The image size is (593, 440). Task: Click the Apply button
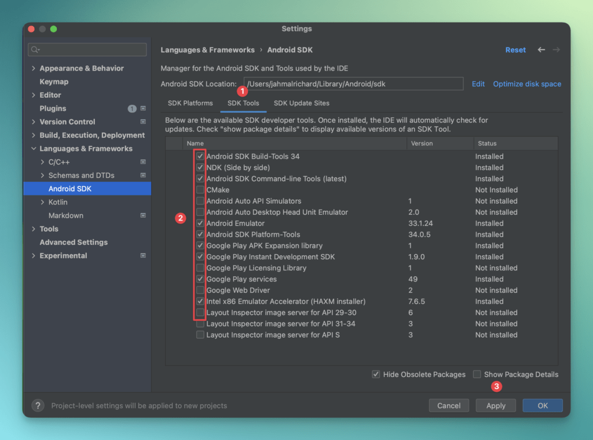[496, 406]
